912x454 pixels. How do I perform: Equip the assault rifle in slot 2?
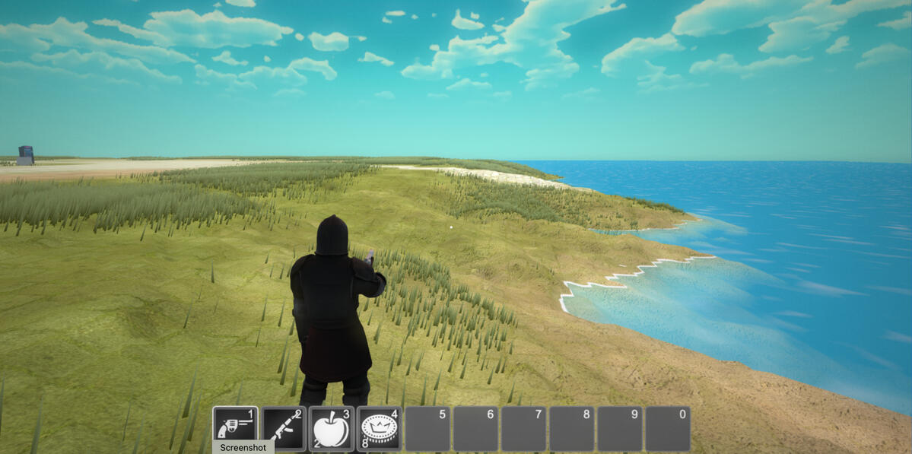pos(284,428)
